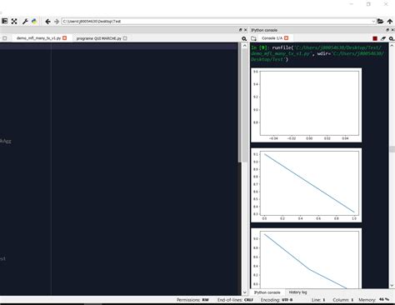Maximize current pane with fullscreen arrows icon
Viewport: 395px width, 305px height.
14,21
